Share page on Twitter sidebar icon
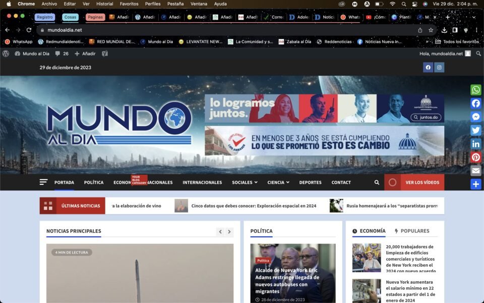 pos(475,130)
